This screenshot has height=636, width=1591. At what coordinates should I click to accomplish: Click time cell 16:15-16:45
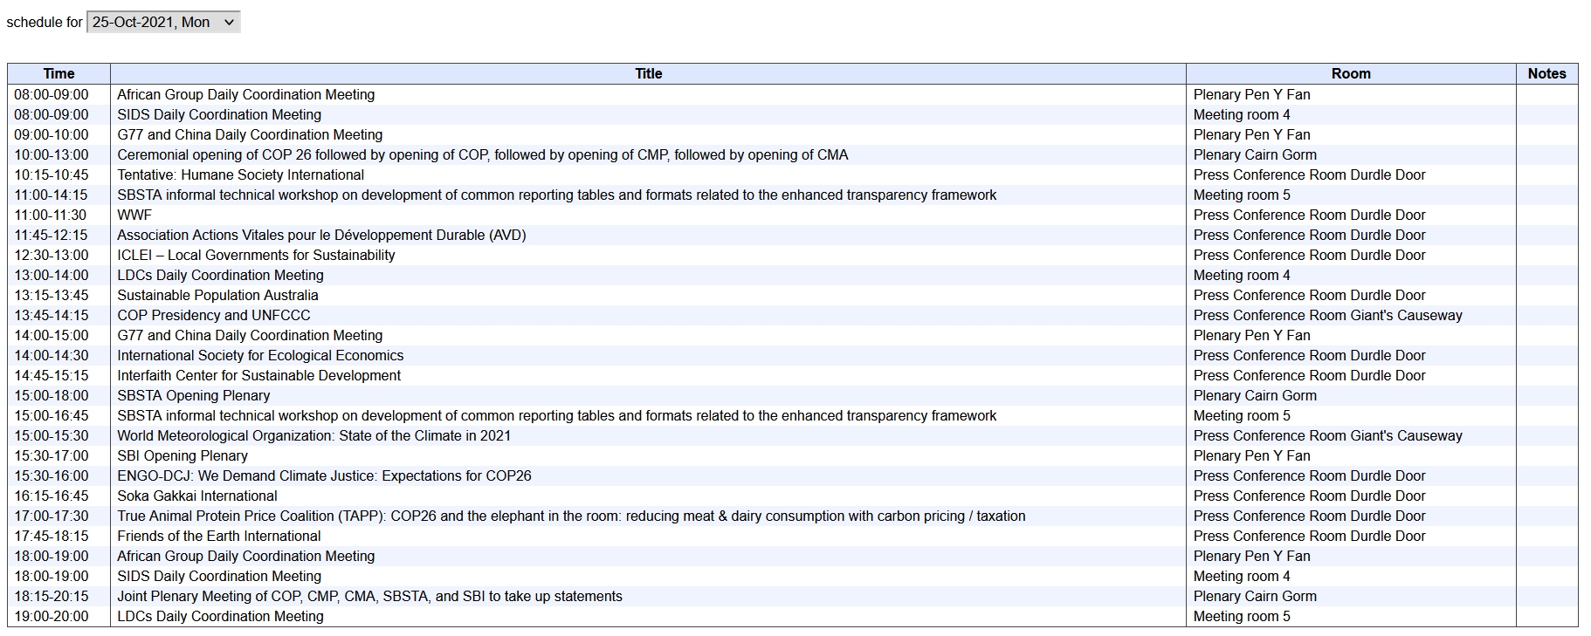(52, 496)
